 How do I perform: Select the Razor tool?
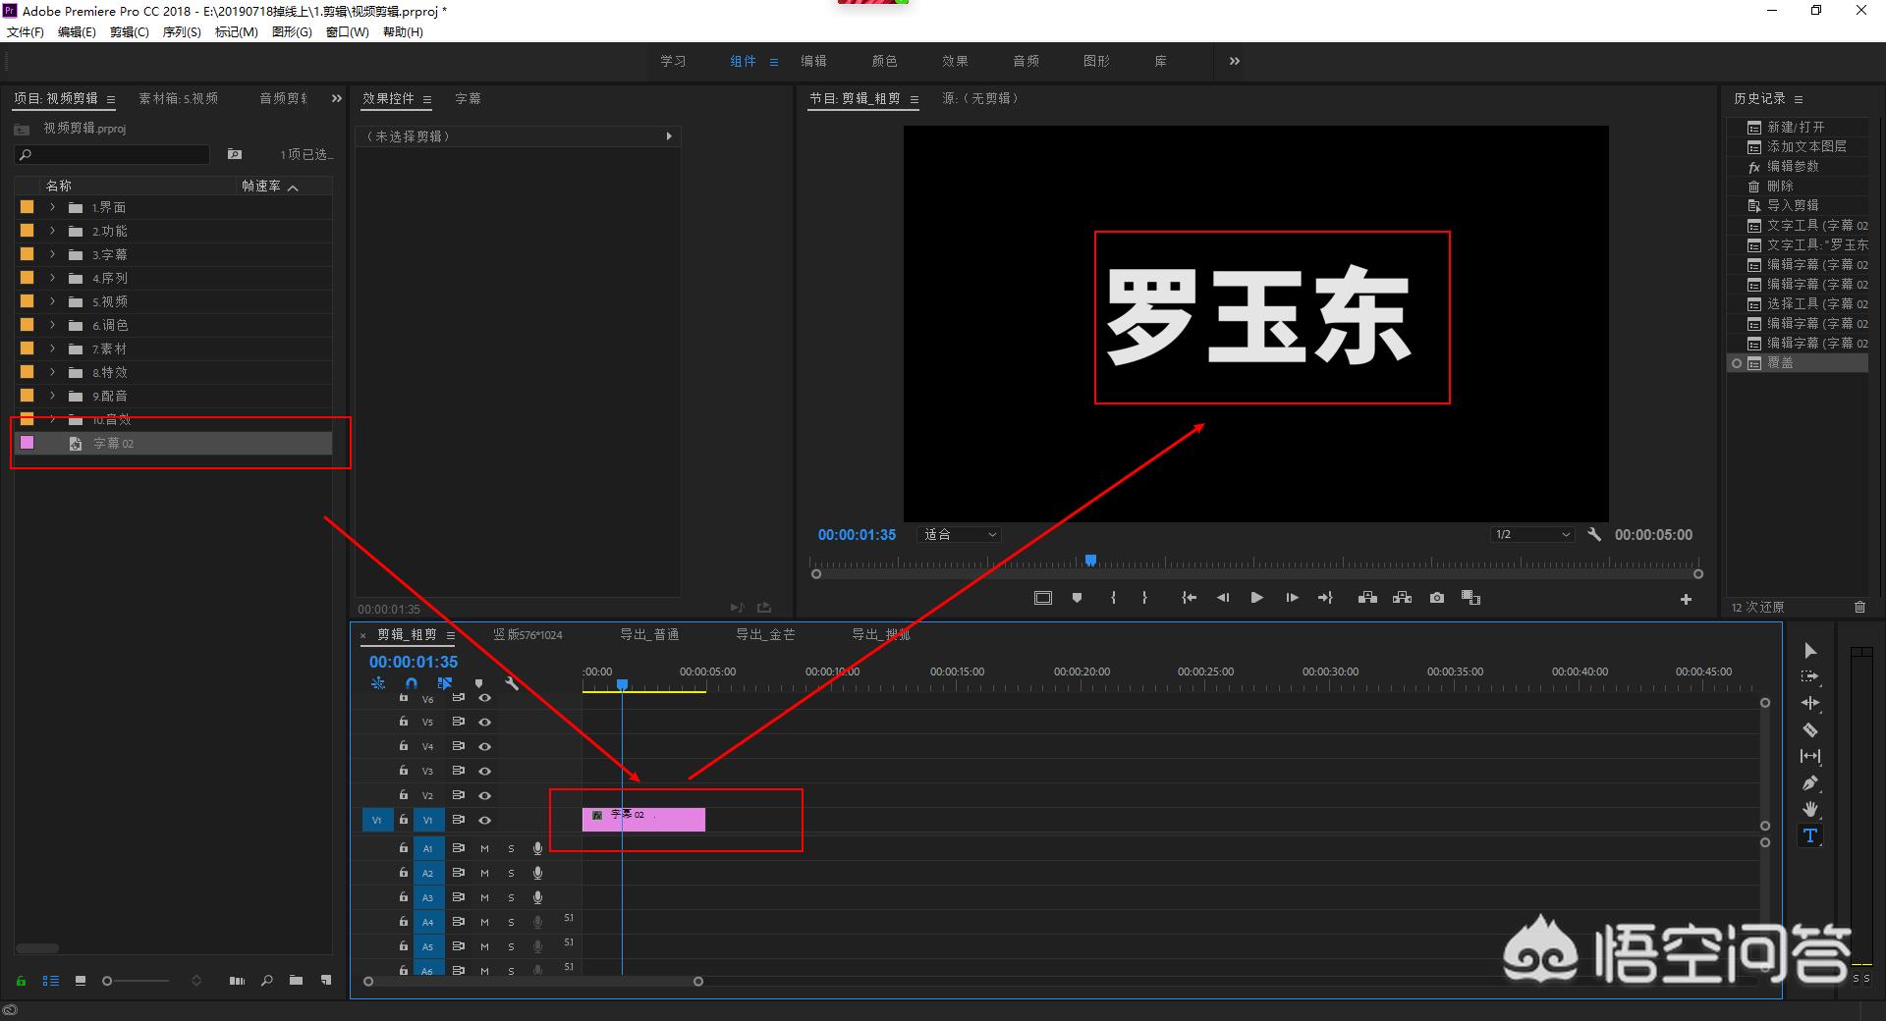[x=1810, y=730]
